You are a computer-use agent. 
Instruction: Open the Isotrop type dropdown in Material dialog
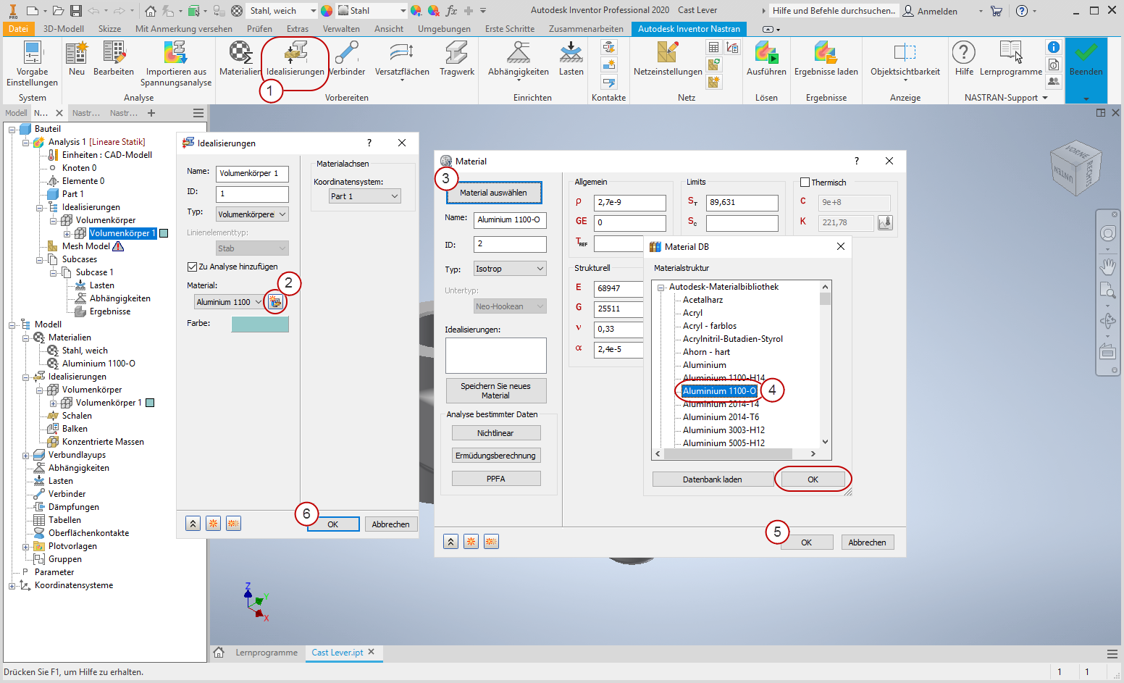coord(510,269)
